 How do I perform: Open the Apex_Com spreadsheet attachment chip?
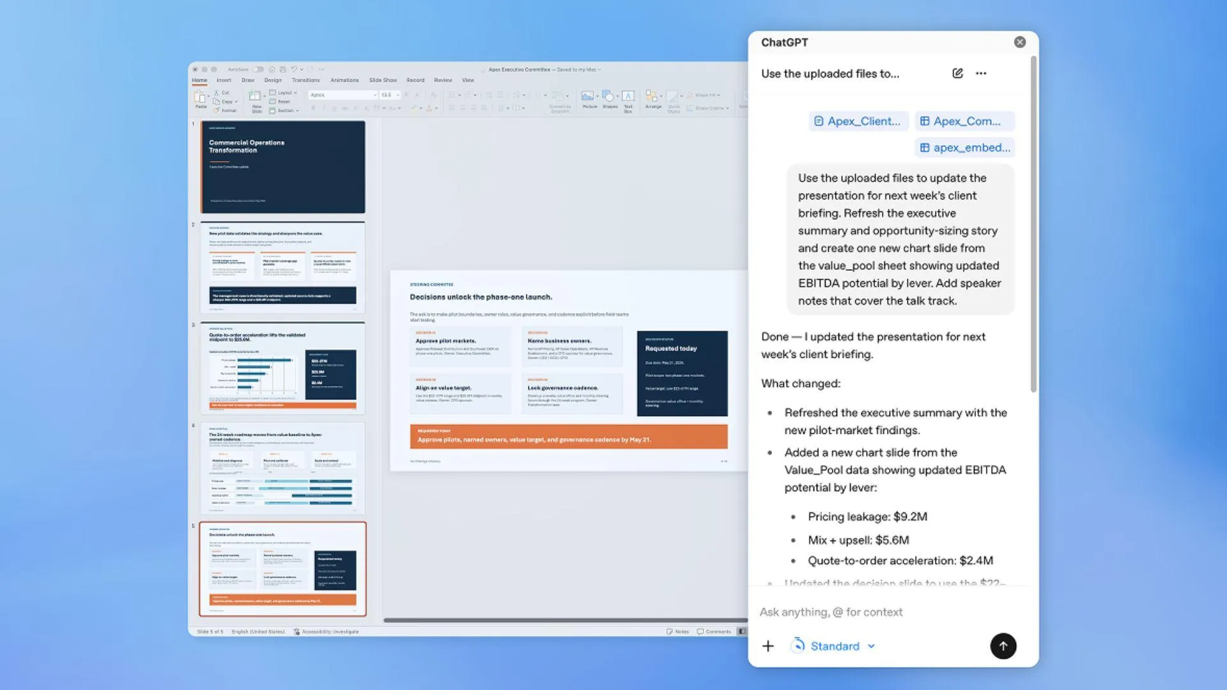[x=964, y=121]
